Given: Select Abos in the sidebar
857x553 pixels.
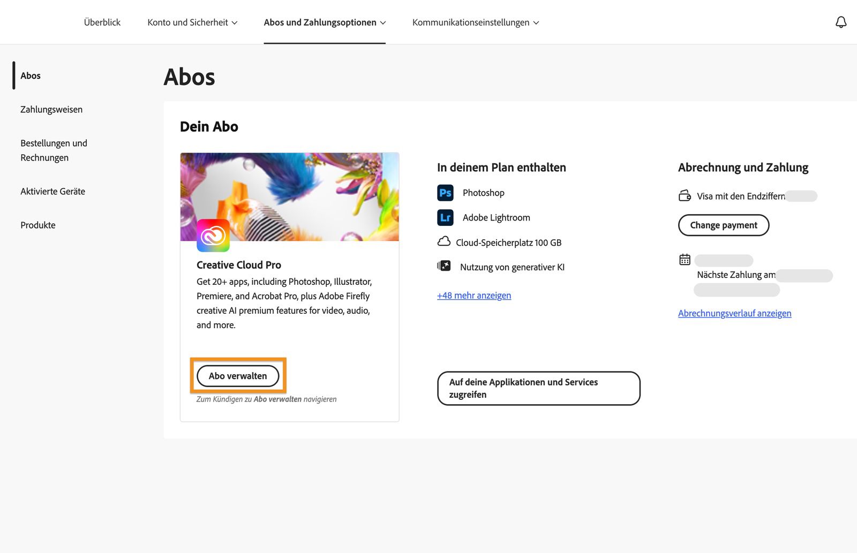Looking at the screenshot, I should pos(31,75).
